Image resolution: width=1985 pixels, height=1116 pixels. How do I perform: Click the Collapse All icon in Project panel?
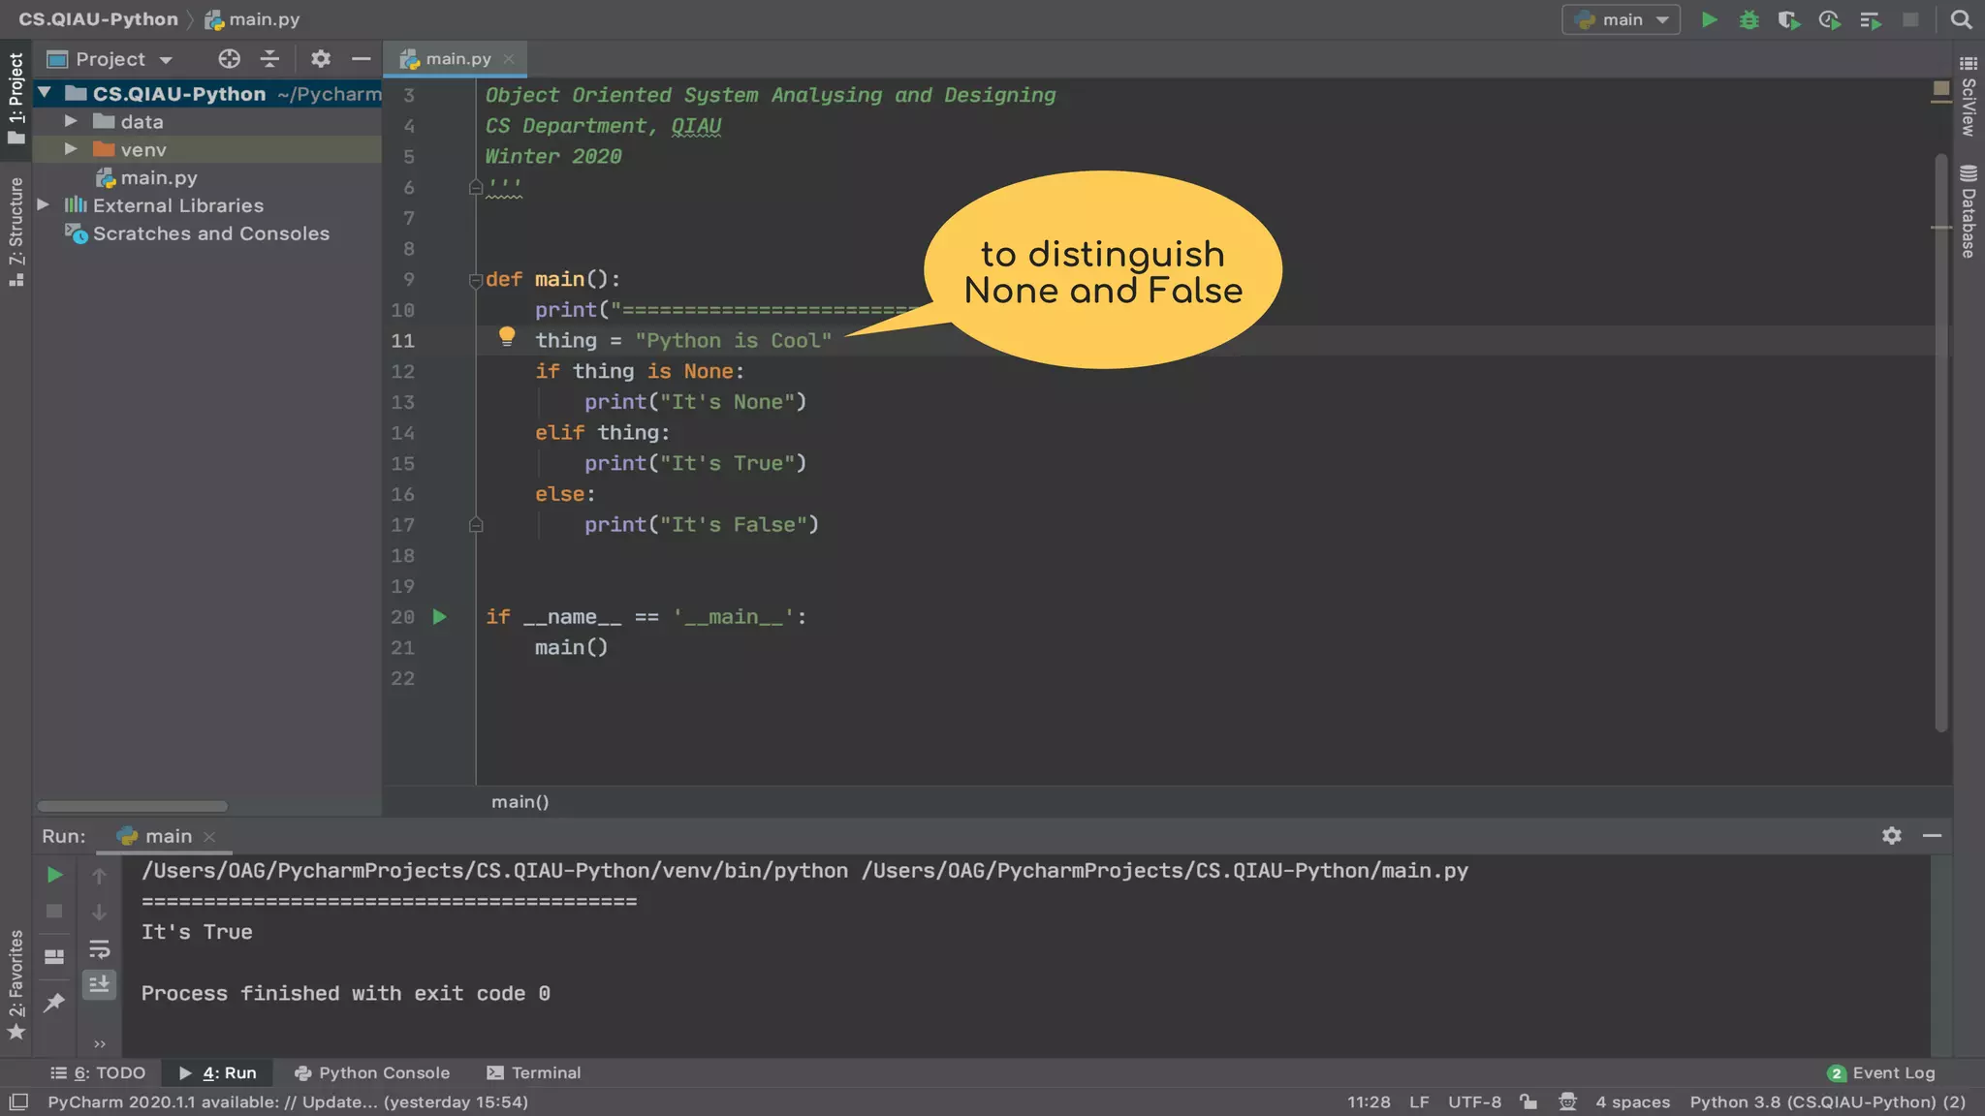[269, 59]
